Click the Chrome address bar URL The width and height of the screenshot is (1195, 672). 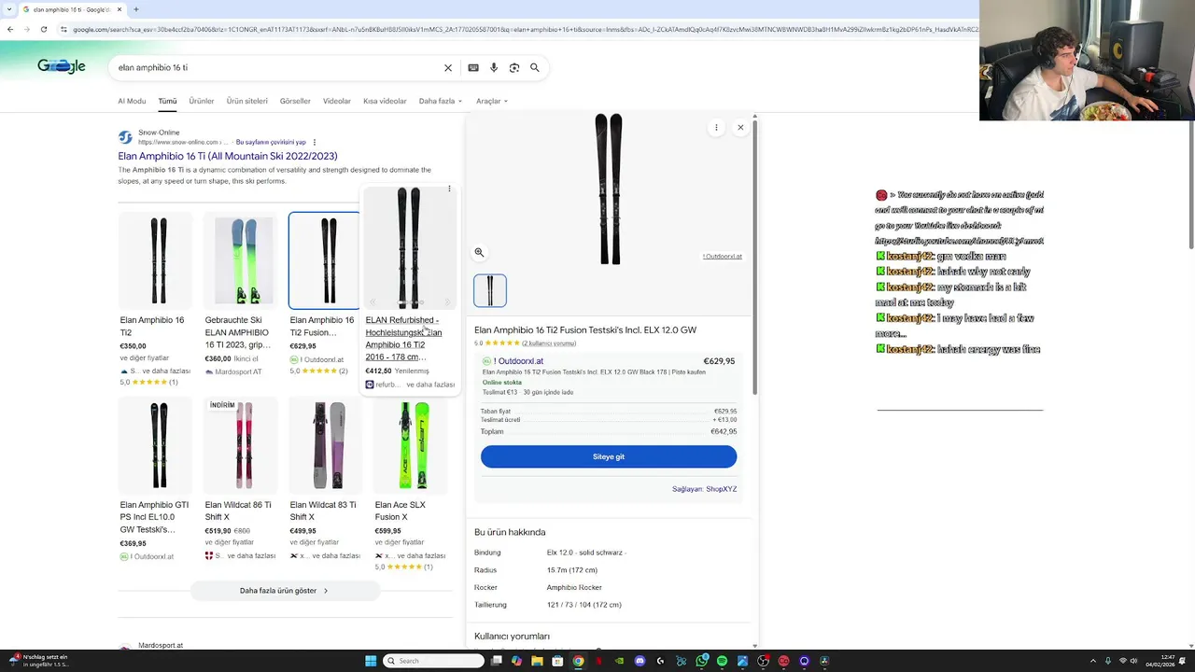(523, 29)
